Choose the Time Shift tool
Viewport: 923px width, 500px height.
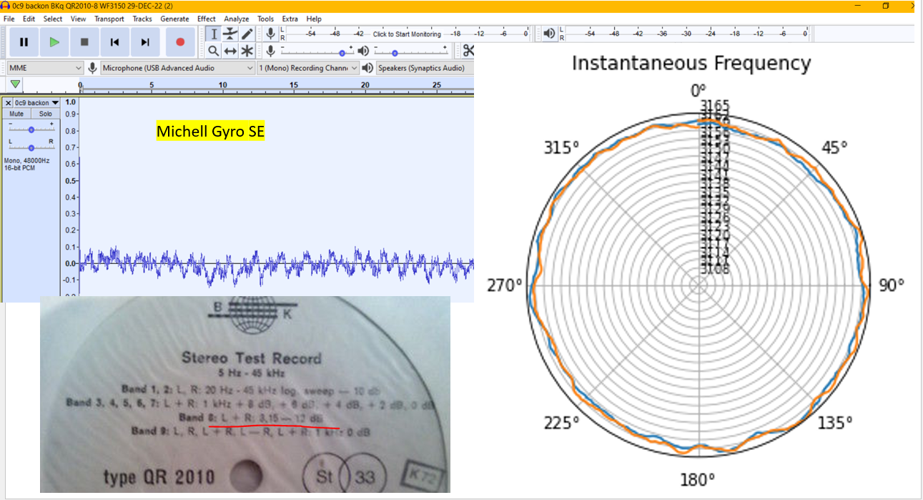230,51
